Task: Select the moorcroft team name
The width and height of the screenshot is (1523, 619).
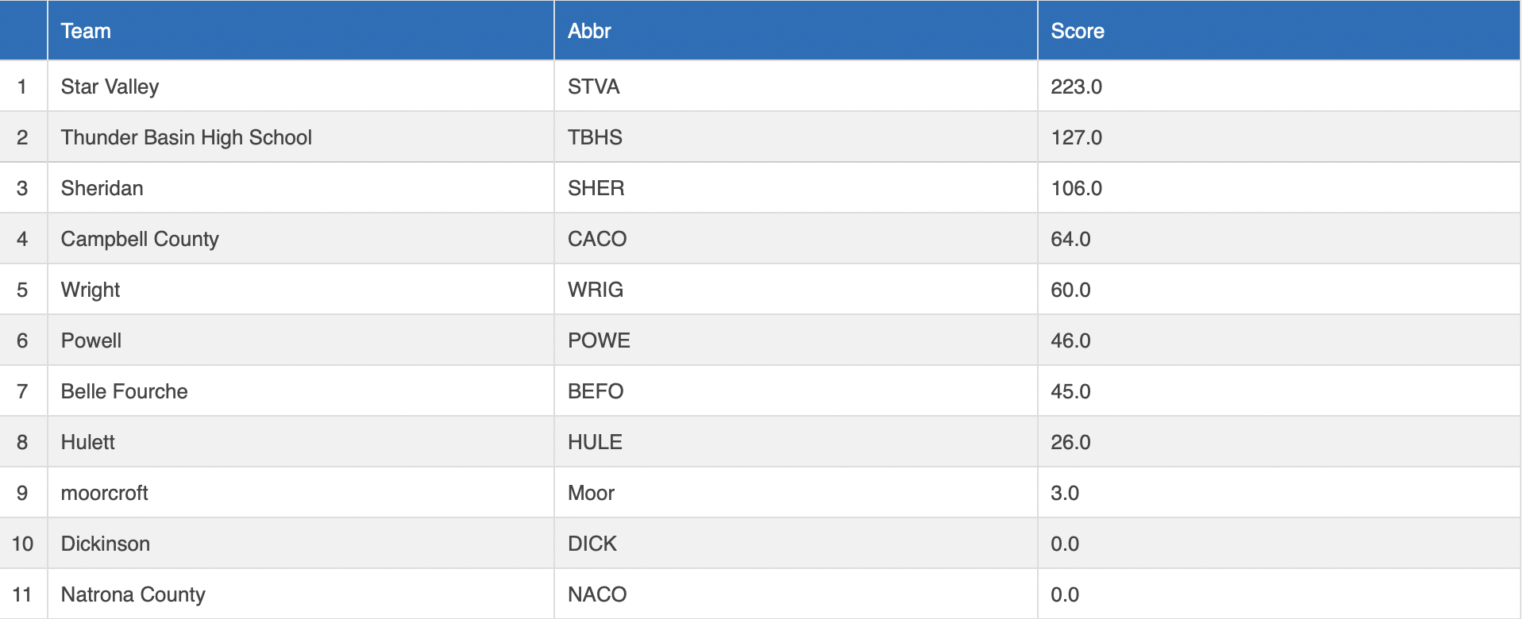Action: pos(104,493)
